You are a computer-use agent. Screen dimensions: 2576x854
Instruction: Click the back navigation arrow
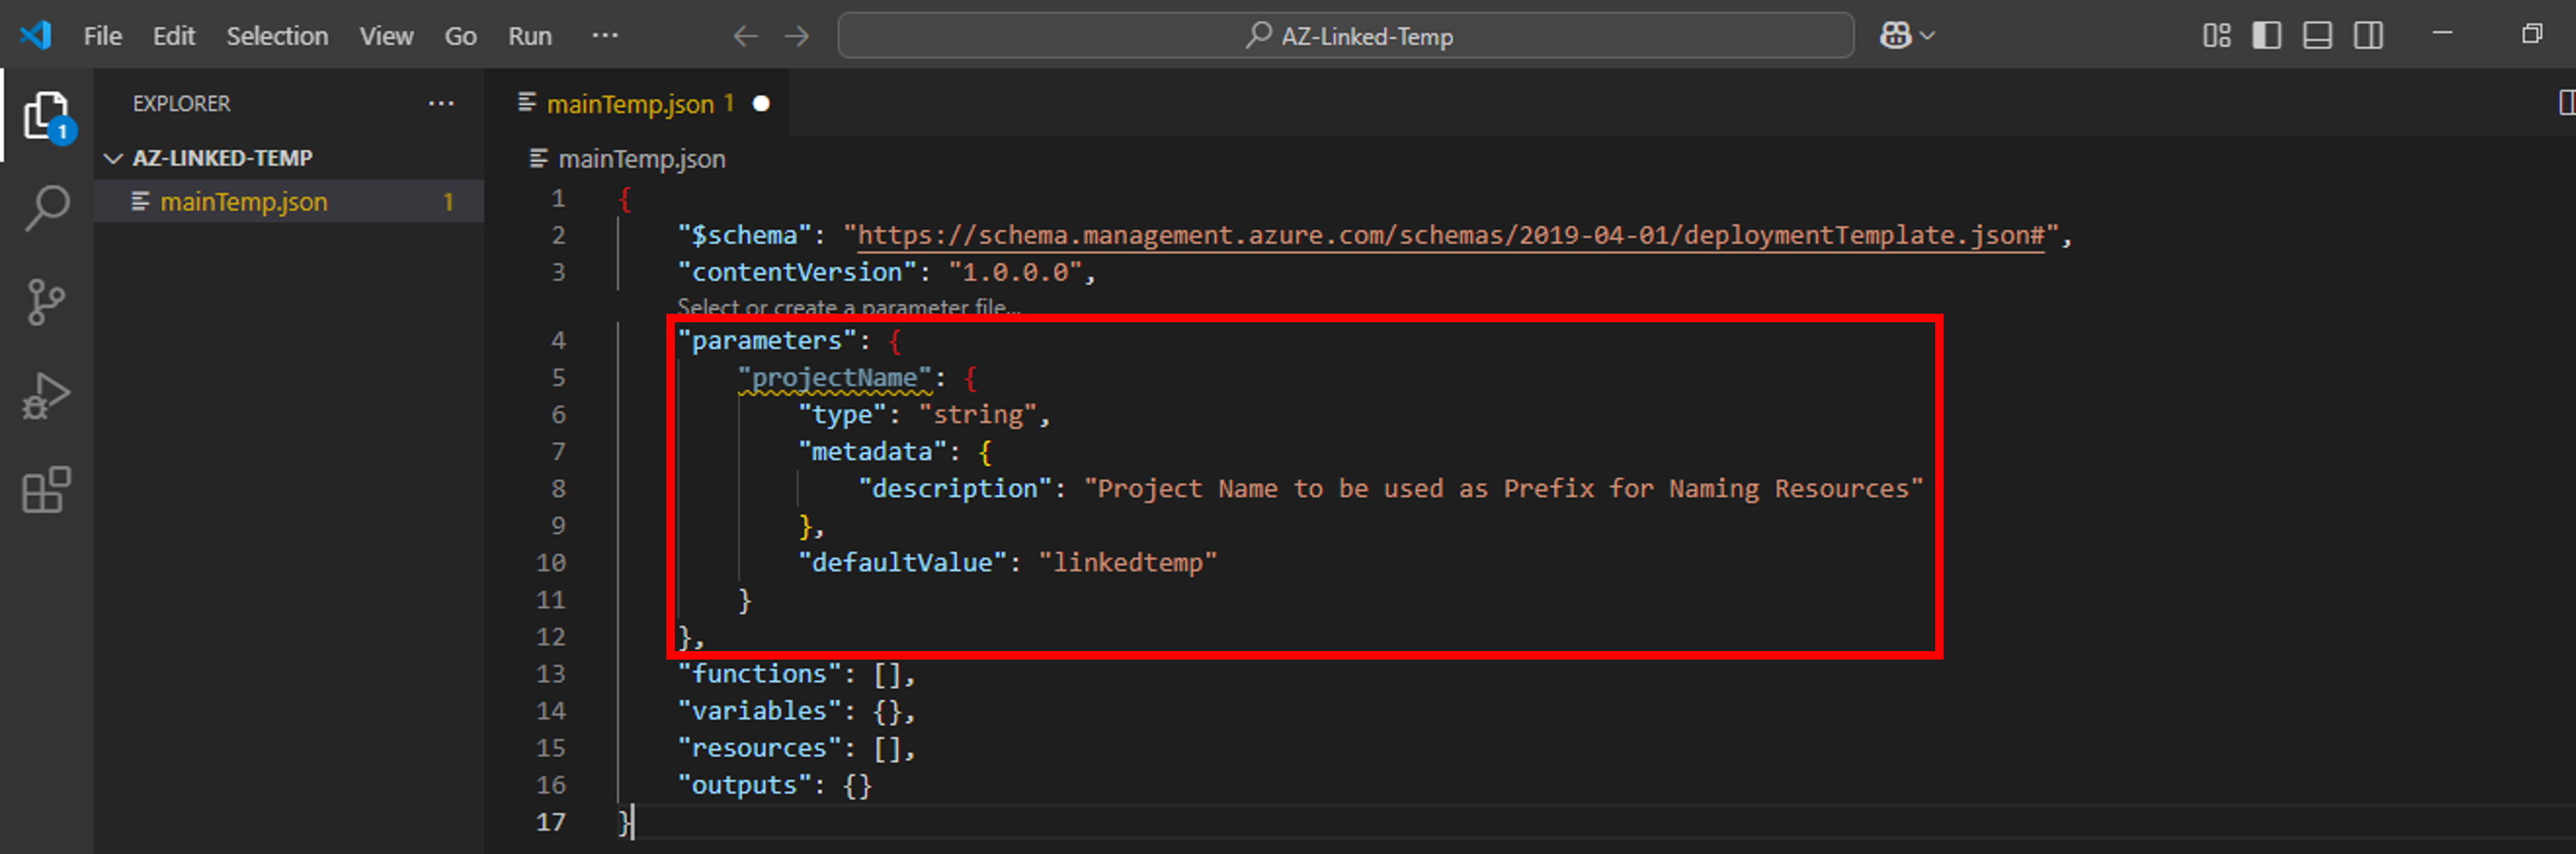click(x=745, y=35)
